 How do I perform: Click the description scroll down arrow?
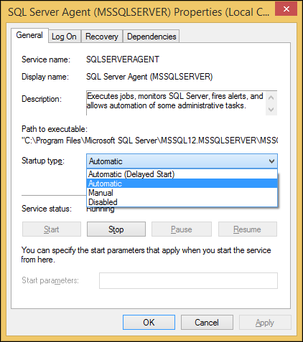point(271,110)
